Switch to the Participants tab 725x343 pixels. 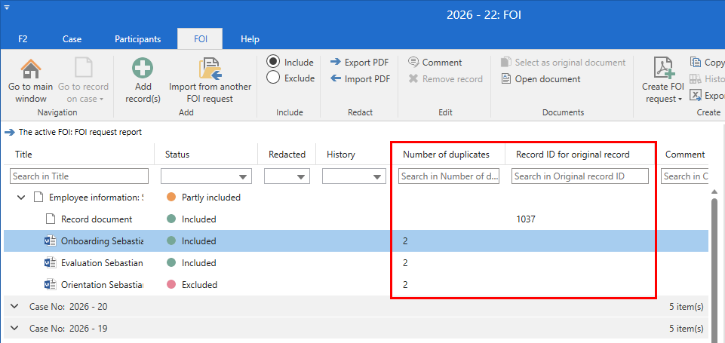[x=138, y=39]
